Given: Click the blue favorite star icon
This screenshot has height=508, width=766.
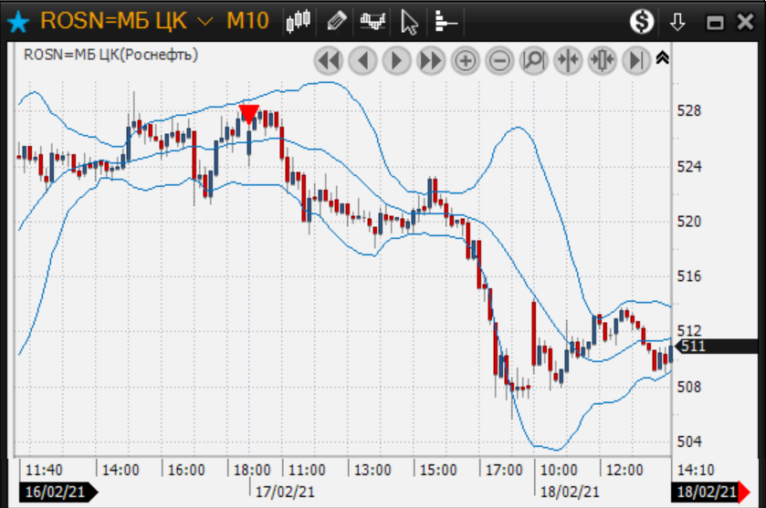Looking at the screenshot, I should [18, 22].
